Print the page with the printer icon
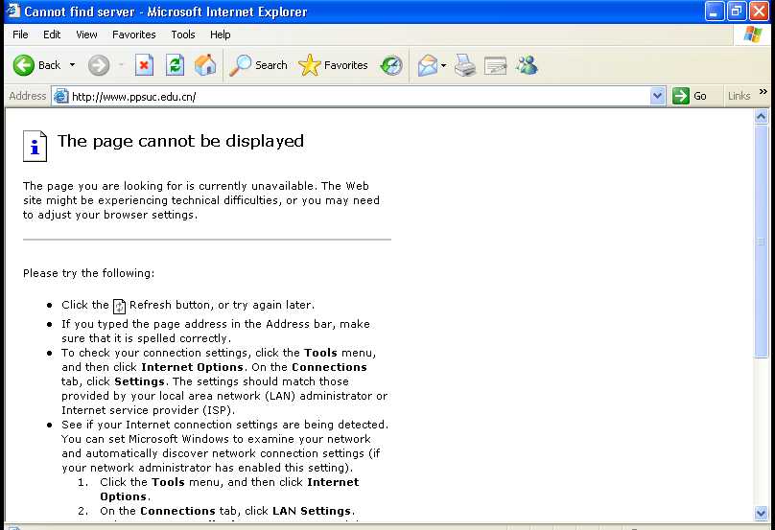 [x=465, y=65]
